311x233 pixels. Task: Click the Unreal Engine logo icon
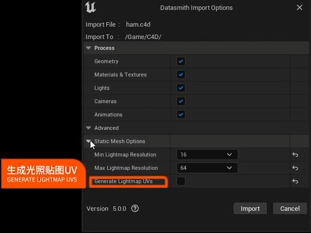tap(90, 7)
